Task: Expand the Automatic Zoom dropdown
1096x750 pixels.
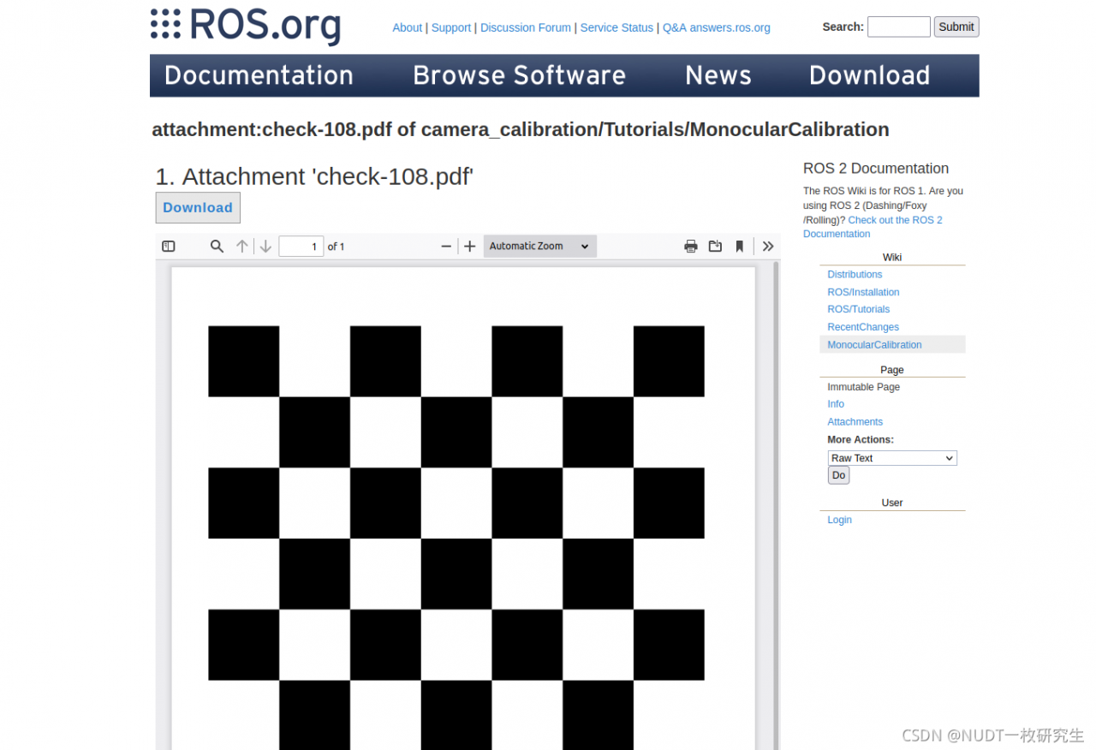Action: tap(539, 247)
